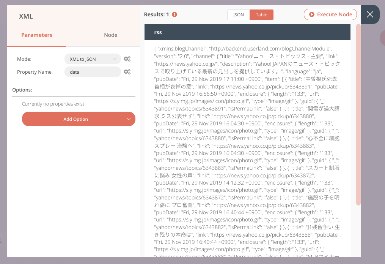Image resolution: width=385 pixels, height=264 pixels.
Task: Click the Execute Node button
Action: tap(330, 14)
